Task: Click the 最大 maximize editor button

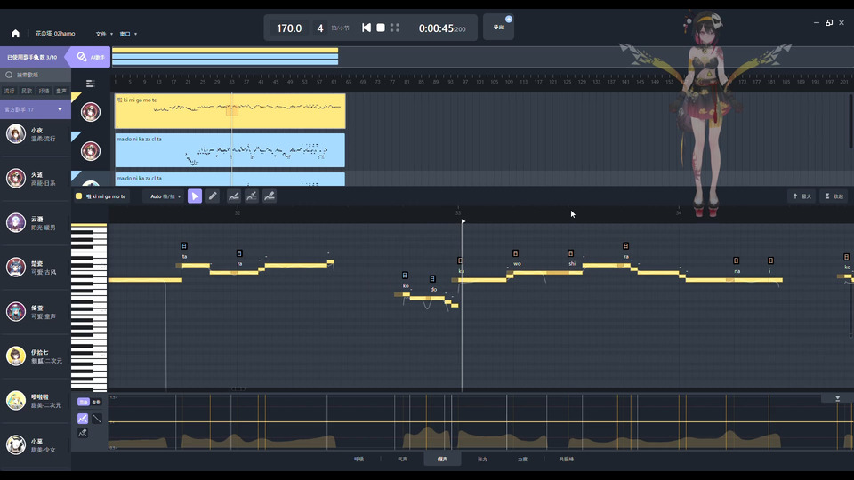Action: click(x=802, y=196)
